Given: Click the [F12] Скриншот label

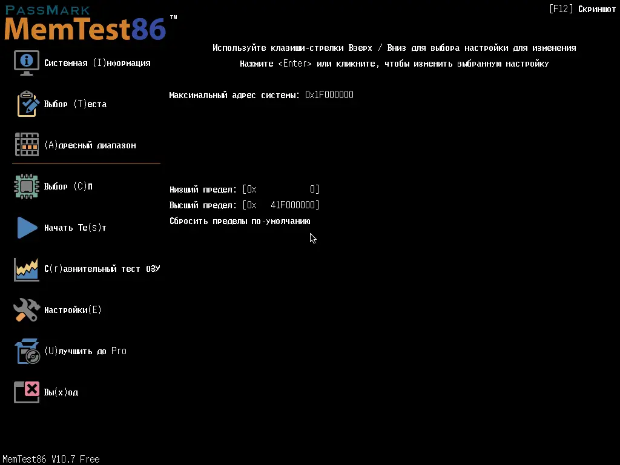Looking at the screenshot, I should click(582, 9).
